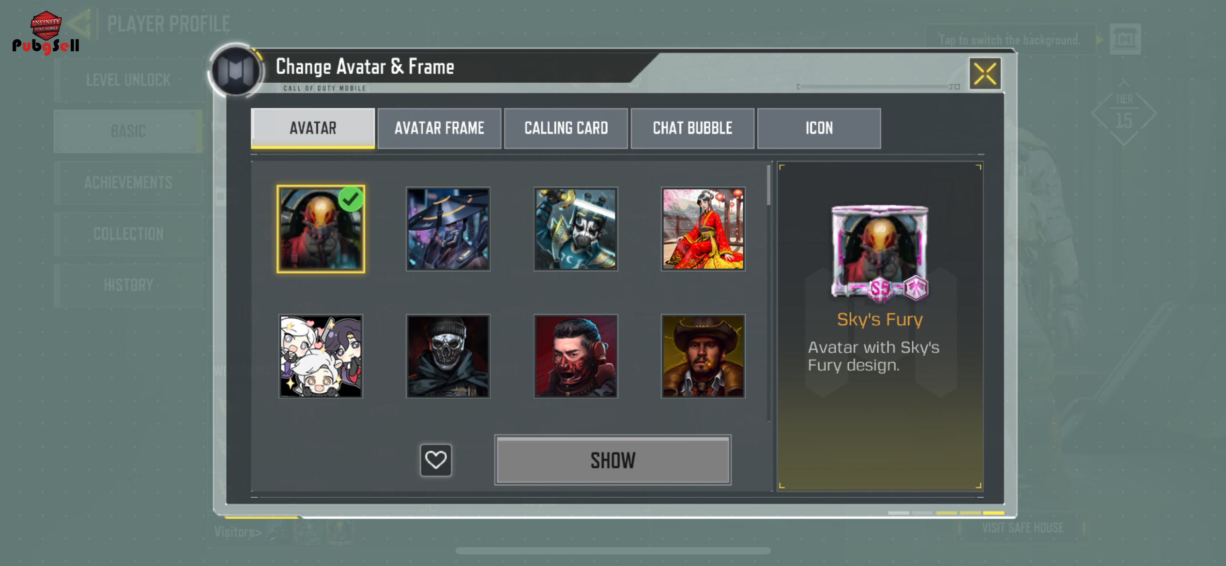Click Visit Safe House button

pos(1022,527)
